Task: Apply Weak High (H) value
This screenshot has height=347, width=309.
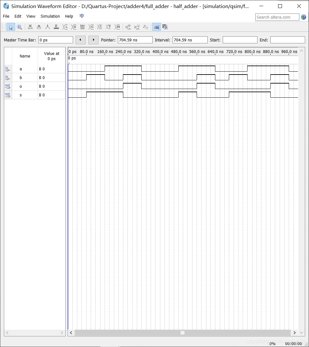Action: tap(74, 27)
